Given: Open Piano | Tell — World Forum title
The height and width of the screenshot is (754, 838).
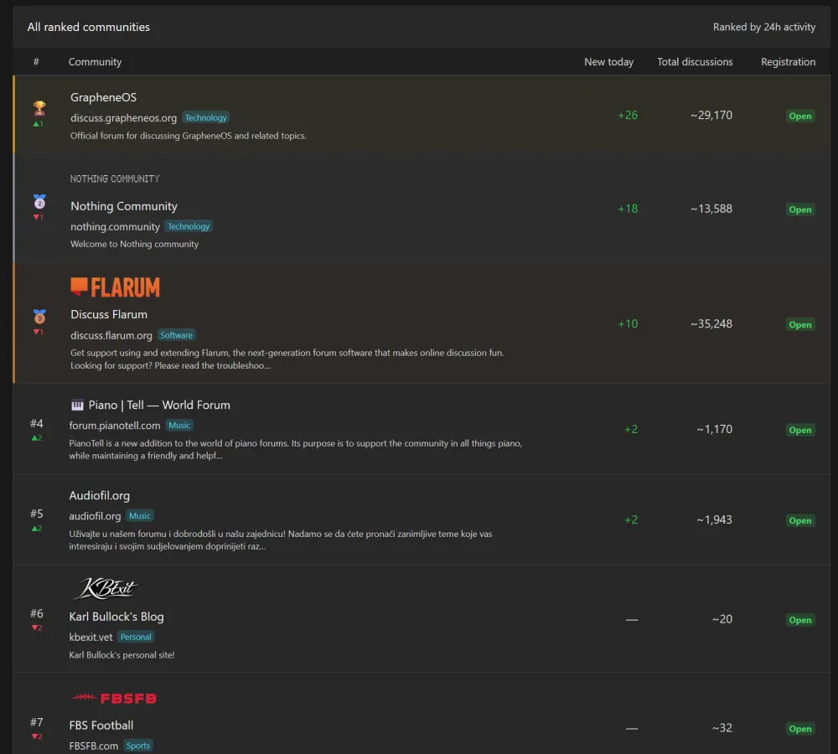Looking at the screenshot, I should [x=159, y=405].
